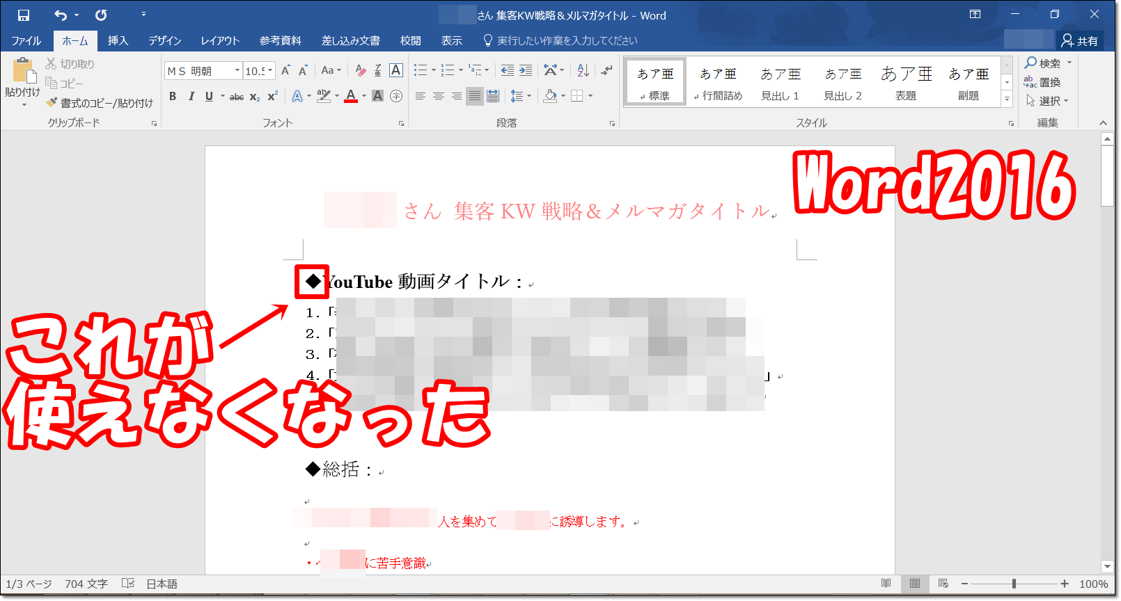Open line spacing options
The image size is (1121, 601).
click(x=520, y=97)
